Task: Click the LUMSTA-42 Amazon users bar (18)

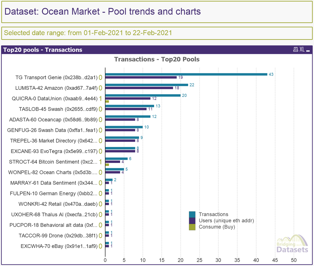Action: click(x=139, y=88)
